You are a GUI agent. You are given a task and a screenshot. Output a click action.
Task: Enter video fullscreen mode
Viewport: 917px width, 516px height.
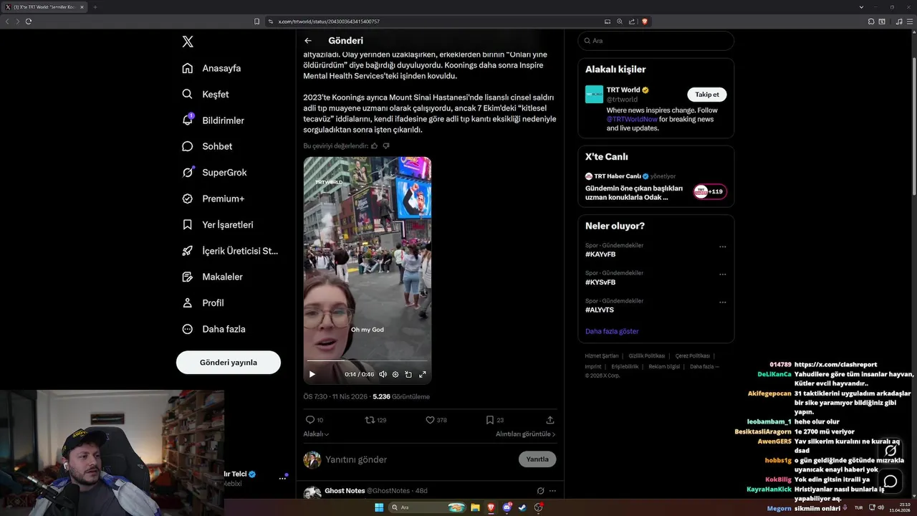[x=423, y=374]
